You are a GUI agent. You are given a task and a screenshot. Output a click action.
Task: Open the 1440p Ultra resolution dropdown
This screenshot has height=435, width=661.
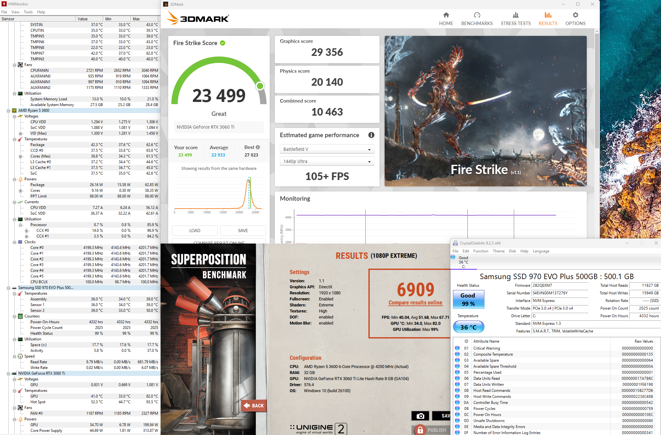(x=327, y=161)
